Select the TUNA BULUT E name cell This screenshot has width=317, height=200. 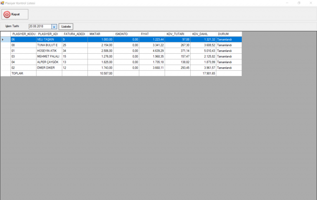pyautogui.click(x=49, y=45)
